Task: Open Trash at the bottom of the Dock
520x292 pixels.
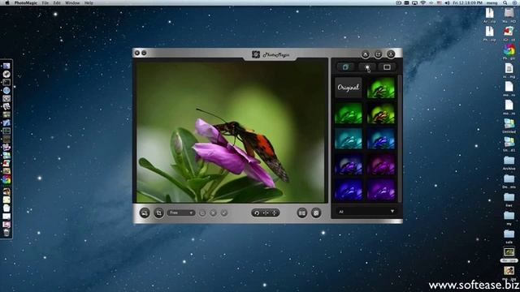Action: click(x=6, y=233)
